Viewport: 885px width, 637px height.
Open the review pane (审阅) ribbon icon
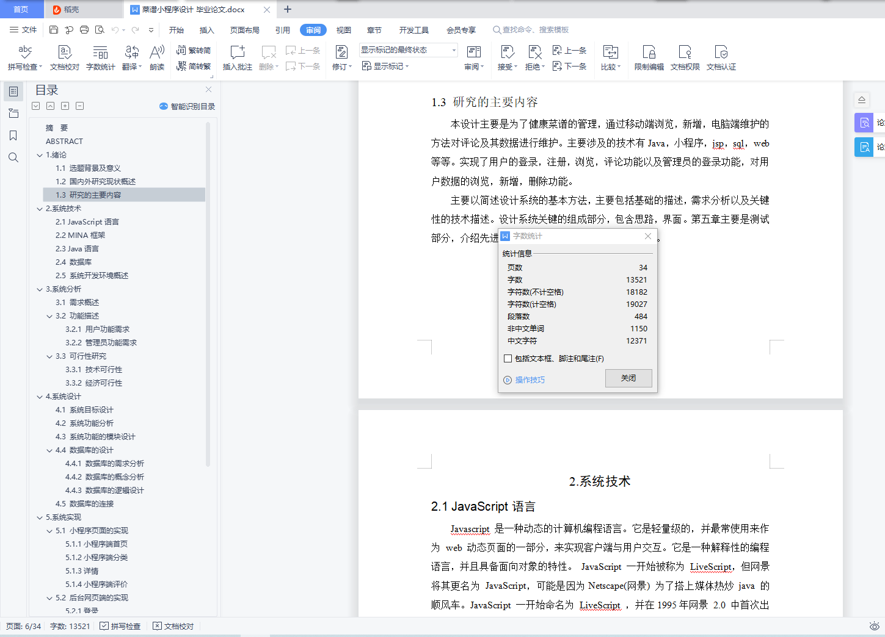click(474, 58)
